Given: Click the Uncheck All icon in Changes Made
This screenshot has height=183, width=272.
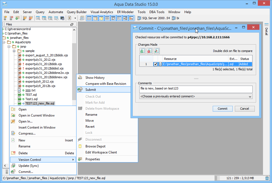Looking at the screenshot, I should [x=150, y=51].
